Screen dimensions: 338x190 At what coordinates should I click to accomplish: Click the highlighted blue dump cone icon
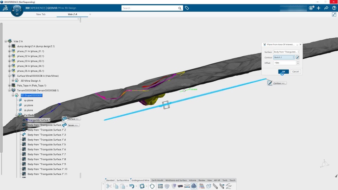tap(194, 186)
